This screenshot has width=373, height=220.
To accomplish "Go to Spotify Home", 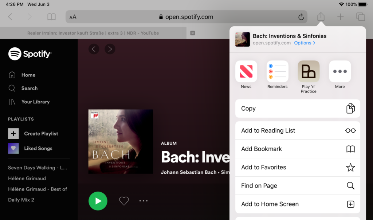I will point(22,75).
